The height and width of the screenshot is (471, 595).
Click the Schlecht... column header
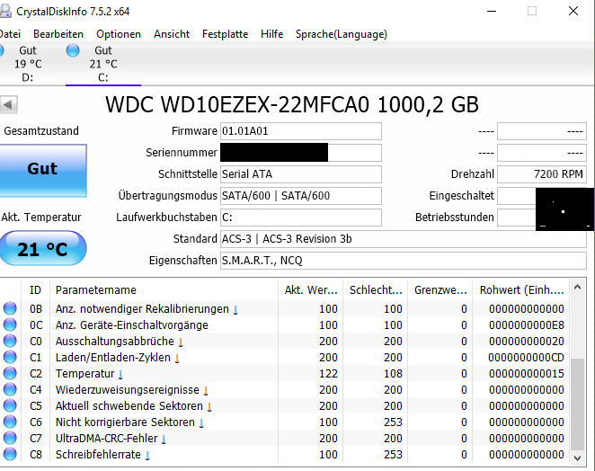(376, 290)
